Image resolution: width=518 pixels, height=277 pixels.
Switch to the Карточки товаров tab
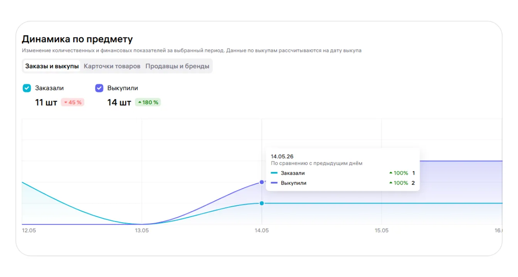click(x=112, y=66)
